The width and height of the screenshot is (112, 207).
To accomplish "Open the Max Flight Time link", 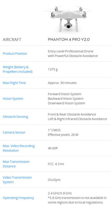I will click(x=14, y=83).
